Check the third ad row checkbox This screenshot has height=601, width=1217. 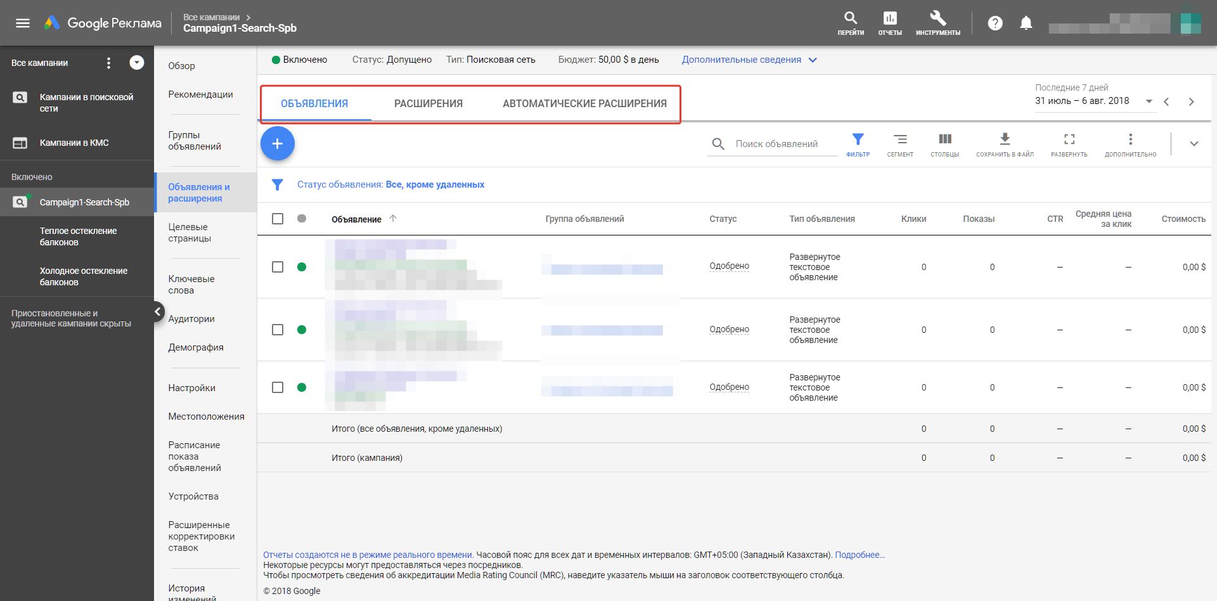point(278,387)
